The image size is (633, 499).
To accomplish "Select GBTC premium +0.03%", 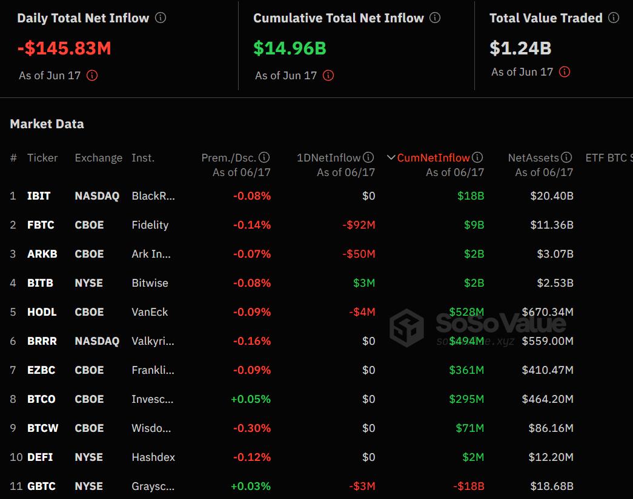I will click(x=251, y=486).
